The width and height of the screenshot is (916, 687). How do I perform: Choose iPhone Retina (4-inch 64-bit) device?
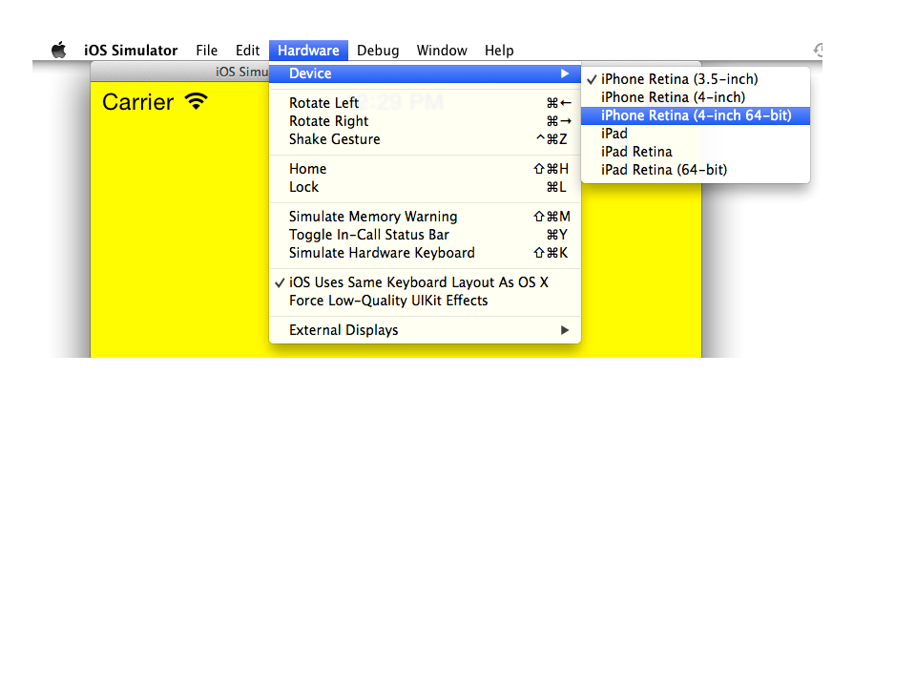tap(696, 115)
